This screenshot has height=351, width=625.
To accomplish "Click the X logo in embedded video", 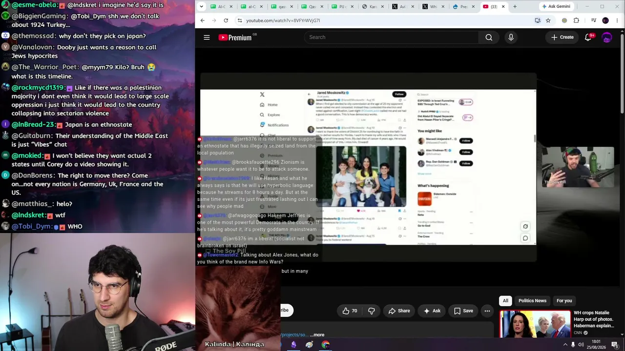I will tap(262, 95).
